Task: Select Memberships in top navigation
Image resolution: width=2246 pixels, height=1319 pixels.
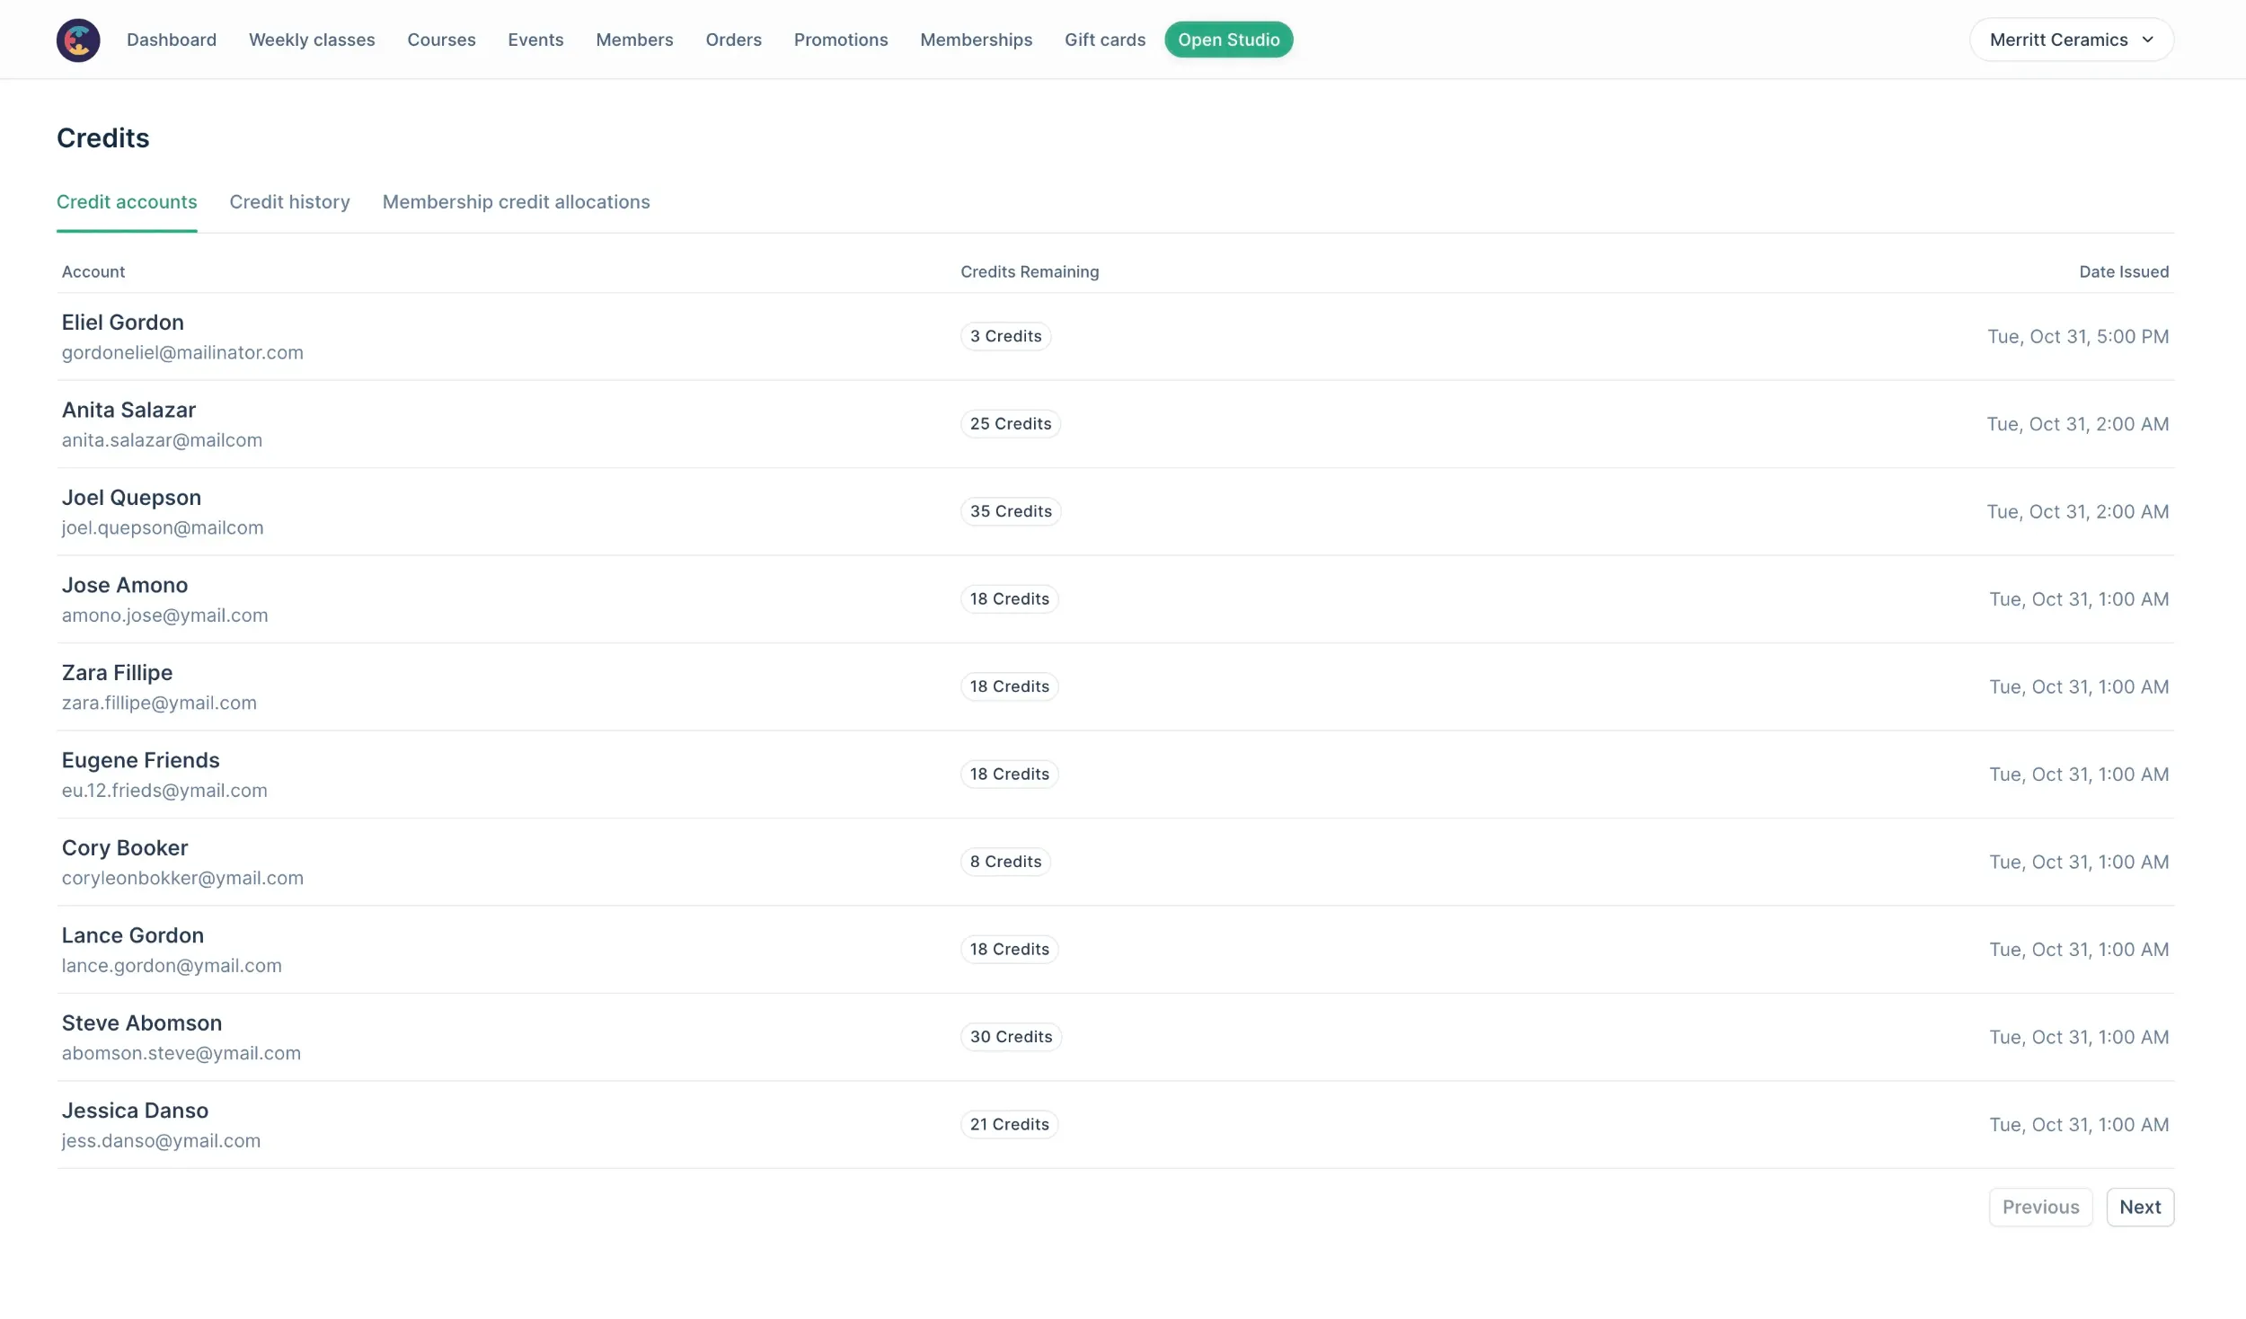Action: coord(976,40)
